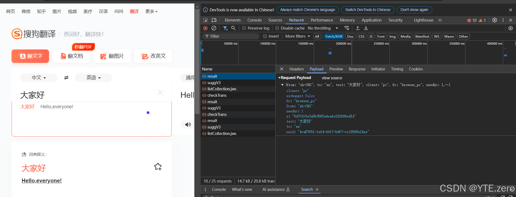Toggle the Fetch/XHR type filter

coord(334,36)
